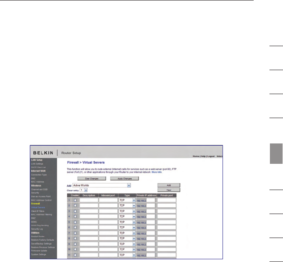Expand the Type dropdown in row 3

coord(127,211)
